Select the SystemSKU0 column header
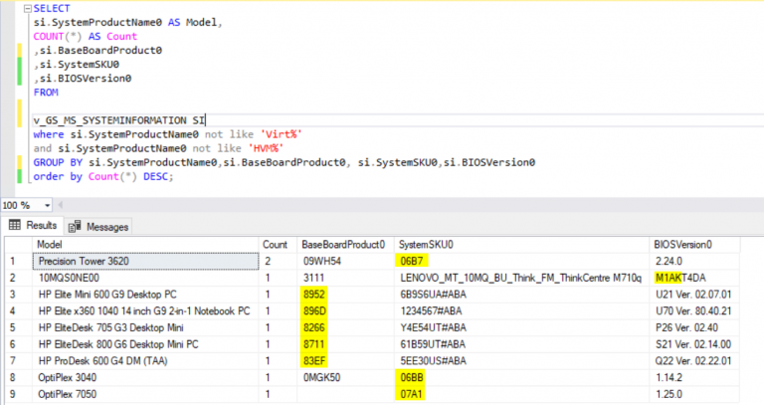764x405 pixels. click(522, 244)
